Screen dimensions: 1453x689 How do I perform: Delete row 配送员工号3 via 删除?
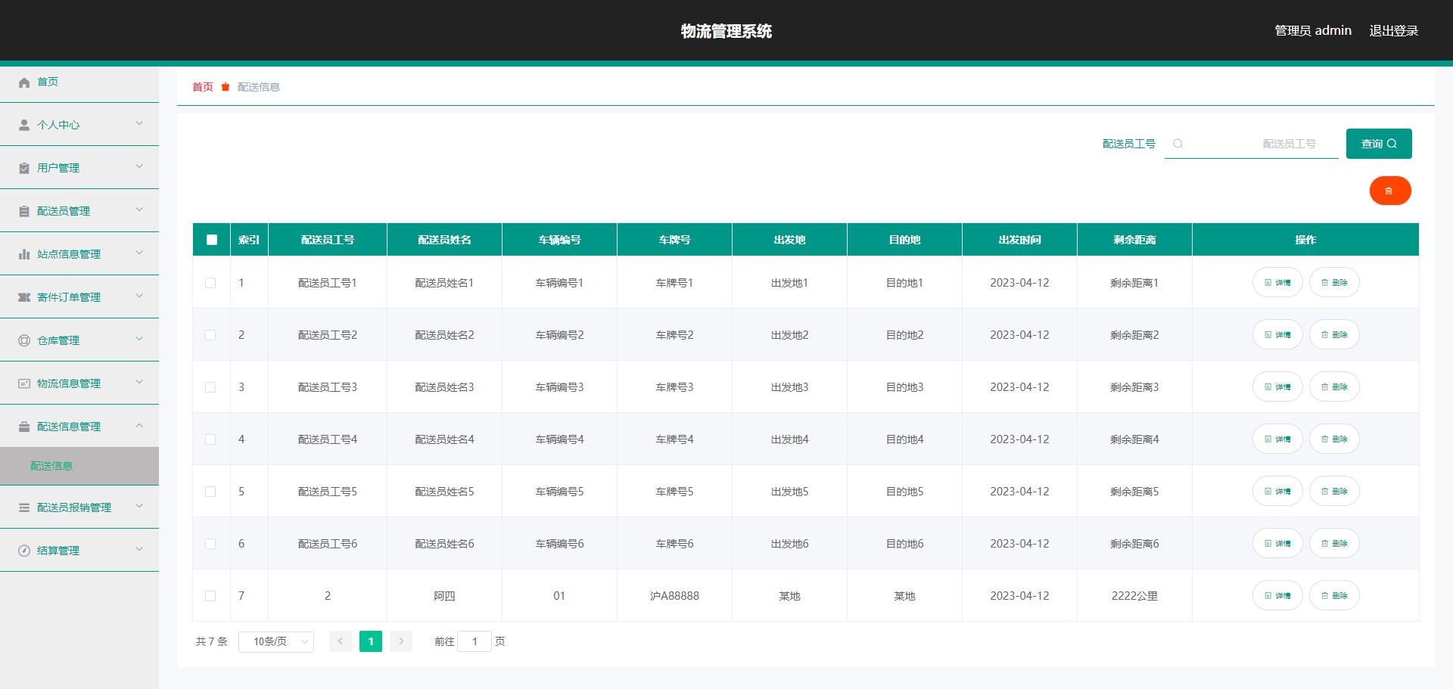(x=1334, y=386)
